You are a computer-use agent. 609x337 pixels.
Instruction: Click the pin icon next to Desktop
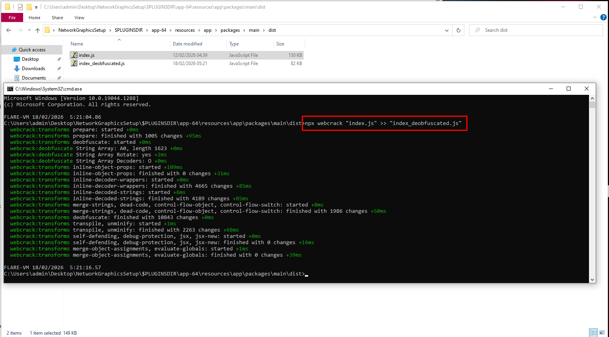coord(59,59)
